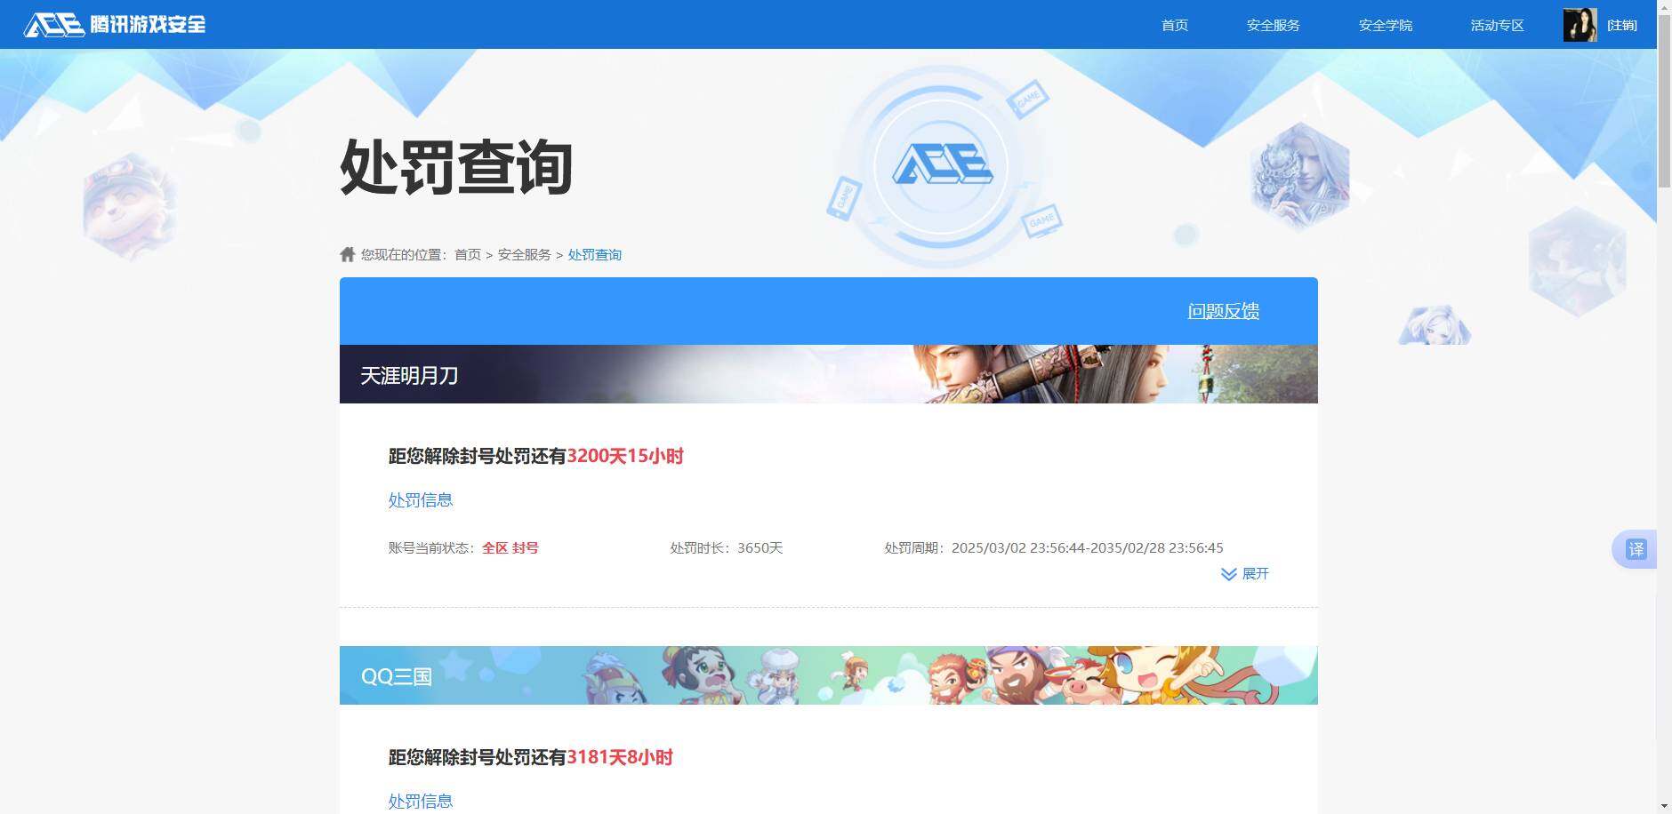Click the 处罚时长：3650天 text

(727, 548)
